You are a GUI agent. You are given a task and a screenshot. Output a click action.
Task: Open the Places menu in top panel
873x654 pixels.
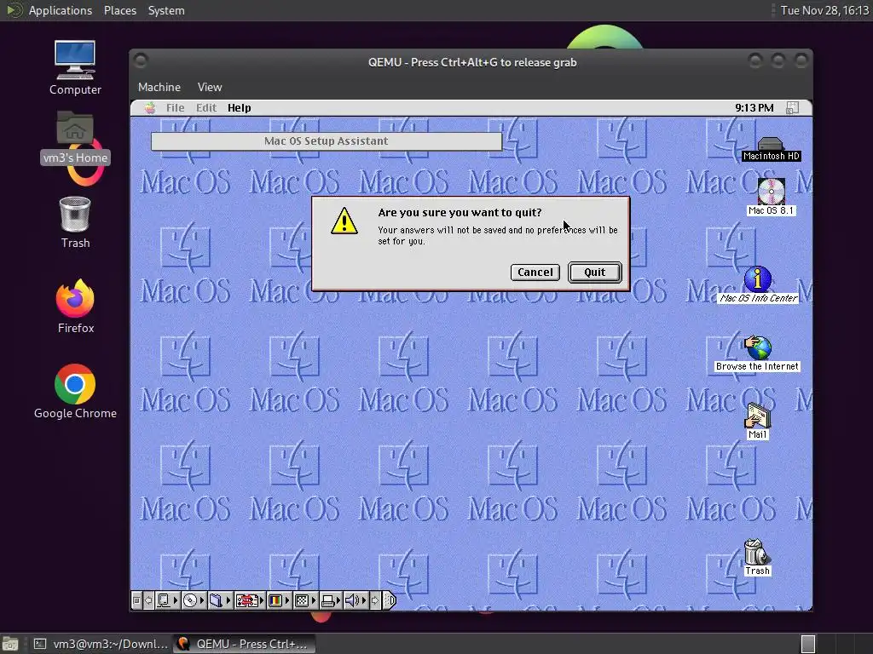tap(119, 10)
